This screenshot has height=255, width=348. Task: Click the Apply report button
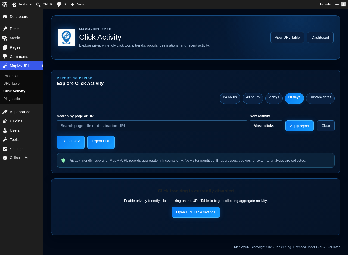coord(300,126)
